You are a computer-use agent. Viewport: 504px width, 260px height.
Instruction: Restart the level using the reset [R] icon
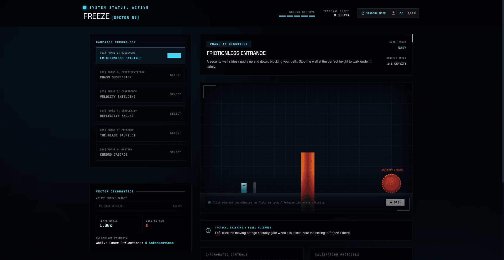click(412, 13)
